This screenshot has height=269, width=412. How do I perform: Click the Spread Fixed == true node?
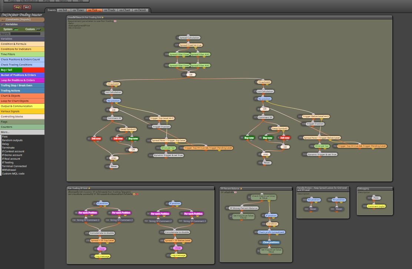pyautogui.click(x=190, y=45)
